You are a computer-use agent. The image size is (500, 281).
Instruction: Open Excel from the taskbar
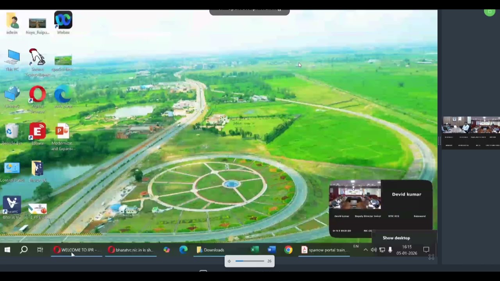(255, 250)
